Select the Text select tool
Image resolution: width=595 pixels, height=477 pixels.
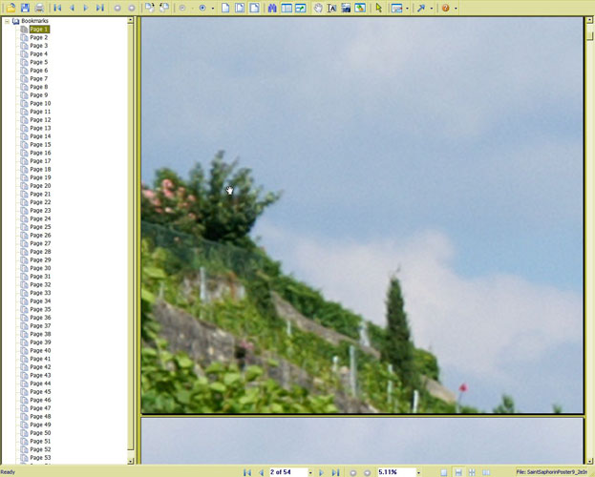click(331, 8)
